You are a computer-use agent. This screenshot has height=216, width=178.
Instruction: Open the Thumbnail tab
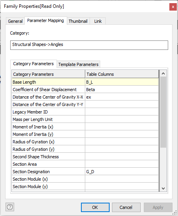click(x=78, y=21)
